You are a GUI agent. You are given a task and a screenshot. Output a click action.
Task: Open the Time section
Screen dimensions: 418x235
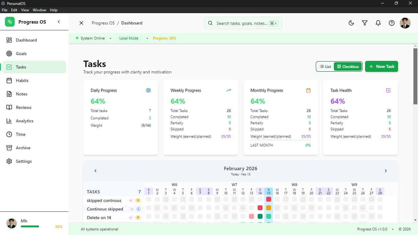[34, 134]
